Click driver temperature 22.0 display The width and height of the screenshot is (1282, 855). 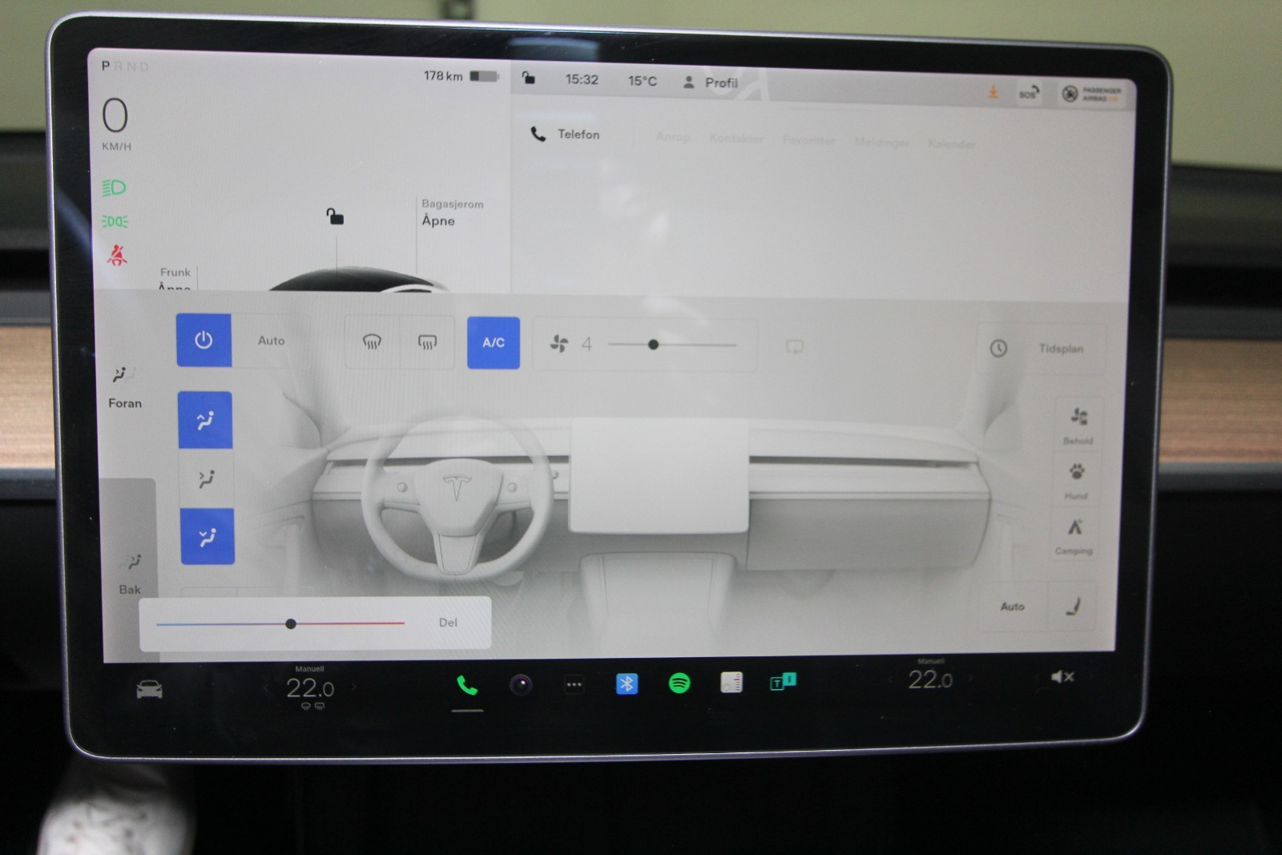pos(310,688)
